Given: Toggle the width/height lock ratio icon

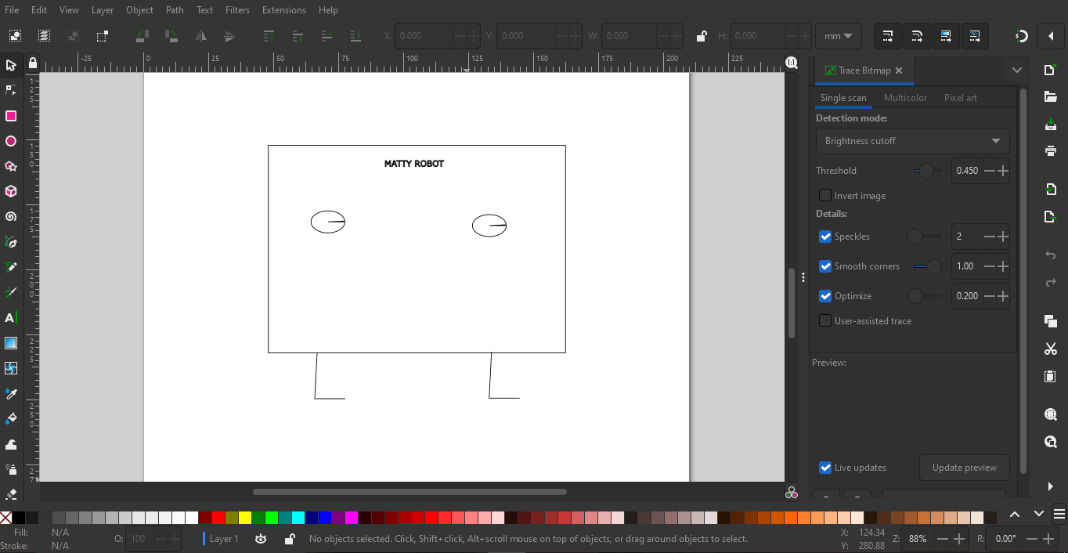Looking at the screenshot, I should coord(702,36).
